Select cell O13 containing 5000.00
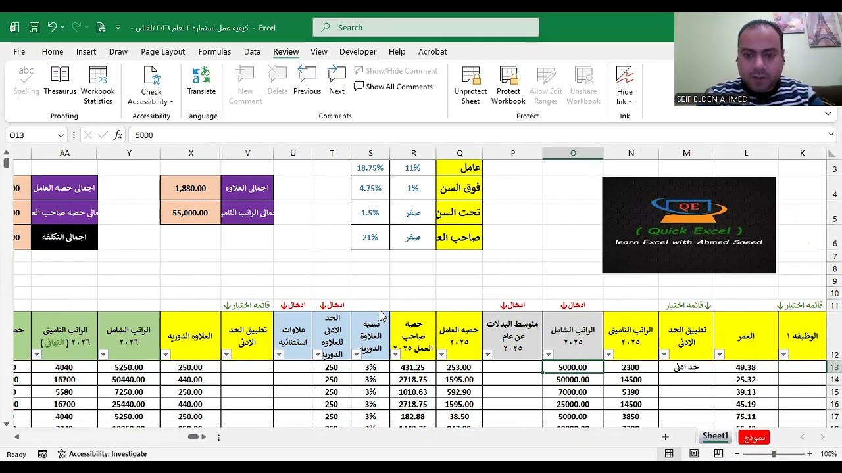Screen dimensions: 842x473 573,367
